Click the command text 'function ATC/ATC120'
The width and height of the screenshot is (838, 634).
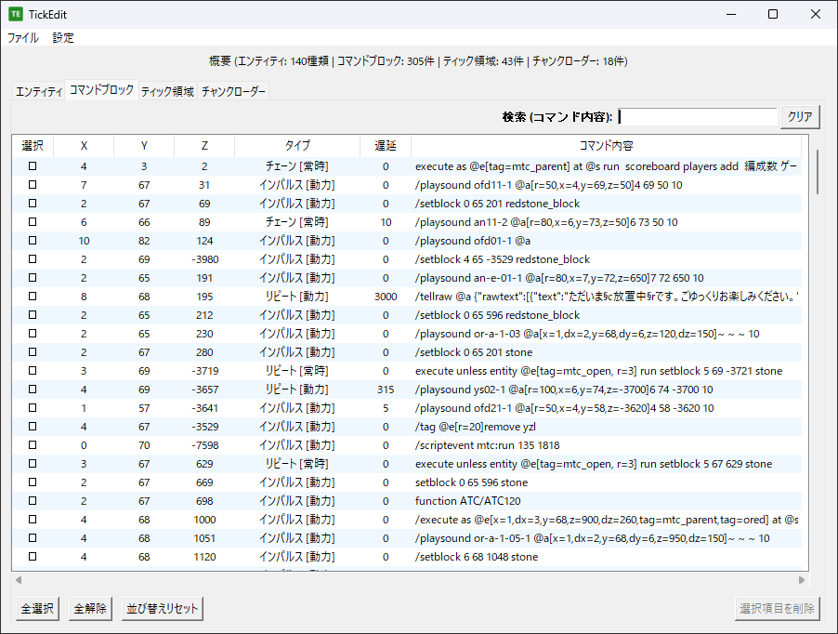point(467,501)
